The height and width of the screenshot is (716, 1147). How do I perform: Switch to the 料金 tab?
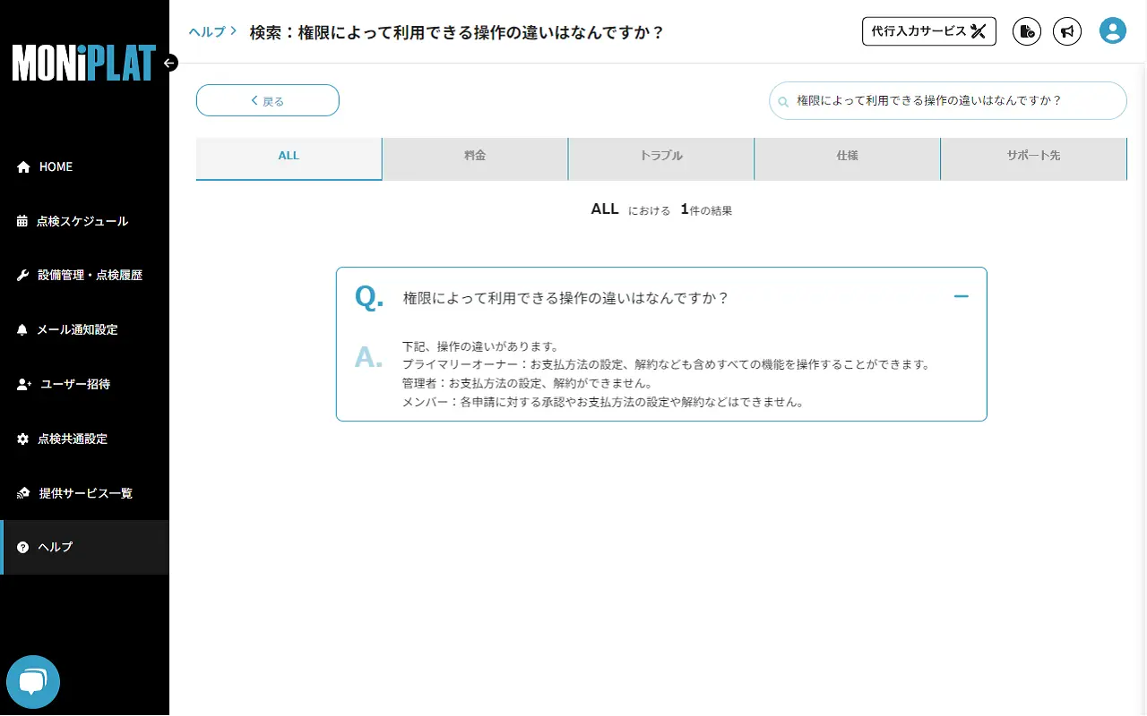(475, 155)
